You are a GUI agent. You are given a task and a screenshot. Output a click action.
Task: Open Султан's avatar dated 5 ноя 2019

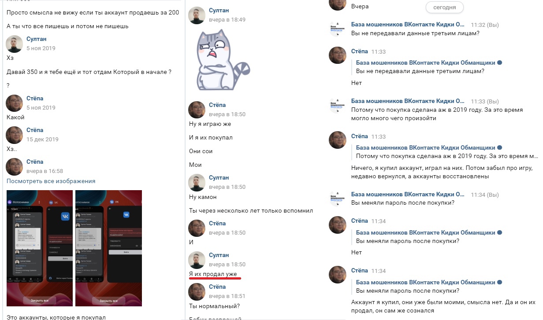pyautogui.click(x=14, y=44)
